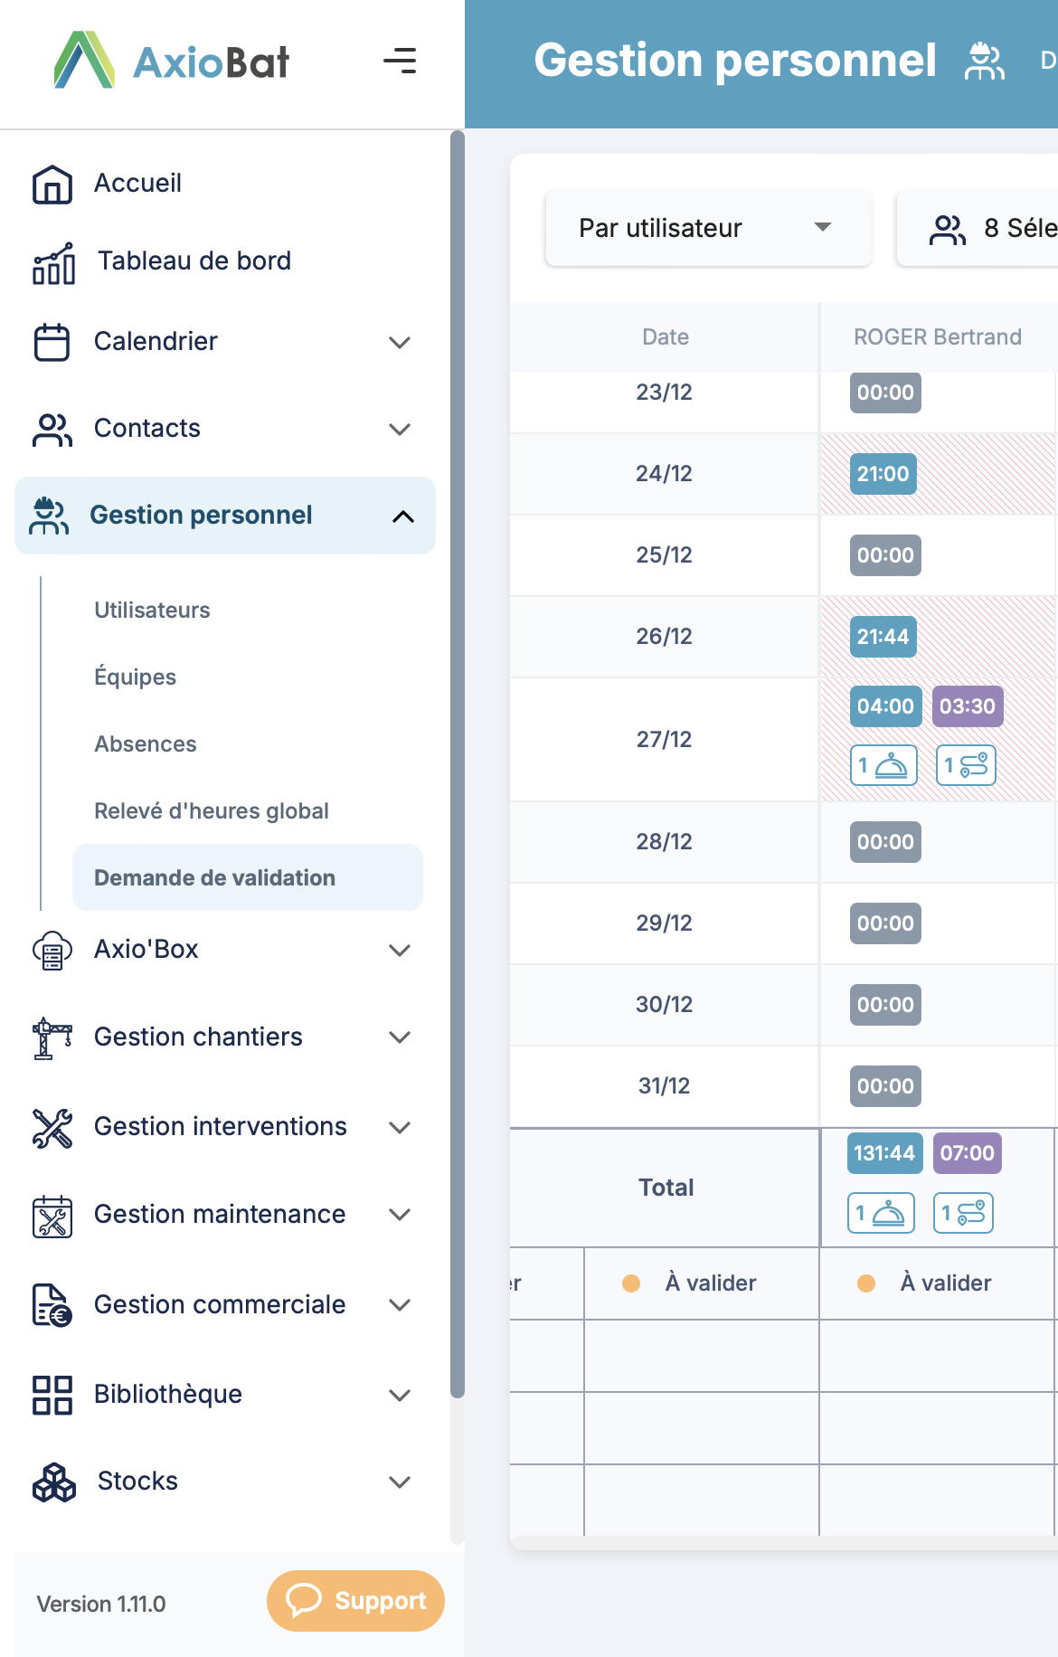Click meal allowance icon on 27/12 row
1058x1657 pixels.
tap(883, 766)
